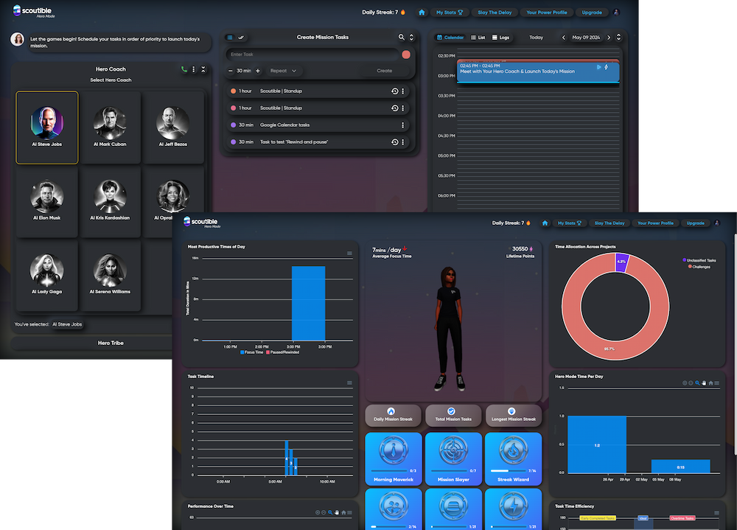Collapse the Hero Coach panel
The width and height of the screenshot is (737, 530).
[x=203, y=69]
